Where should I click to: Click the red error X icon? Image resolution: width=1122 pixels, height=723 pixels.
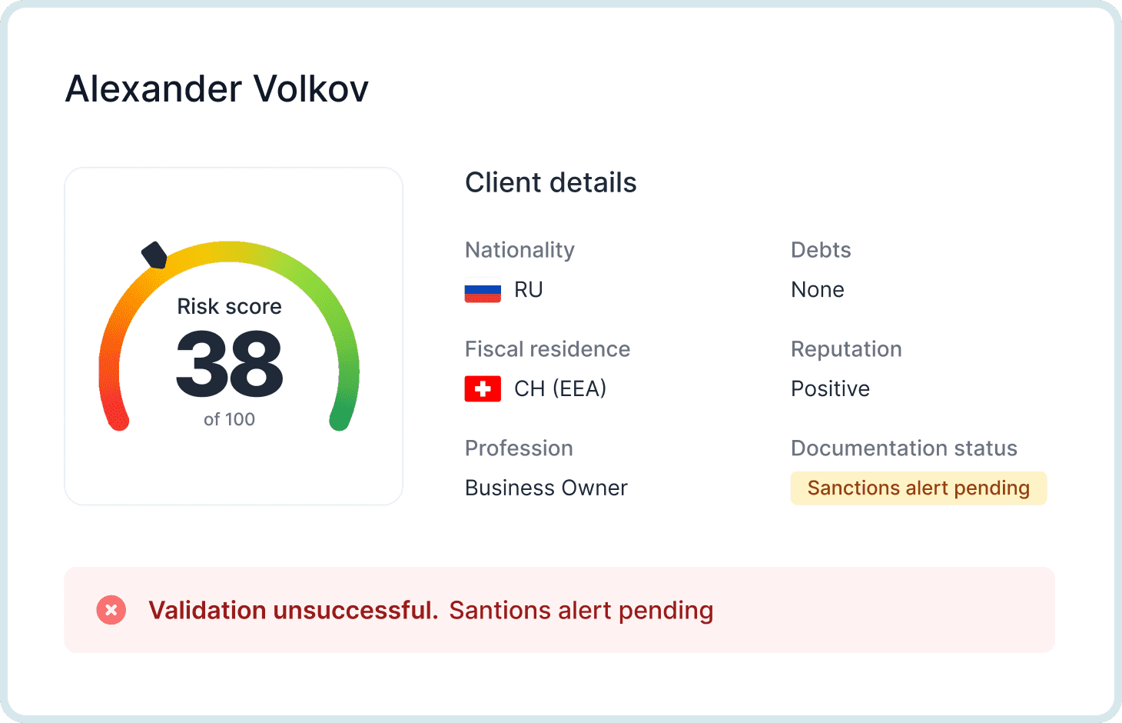pos(111,610)
